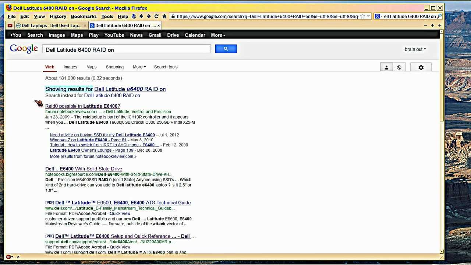Click +You in the Google black bar
The height and width of the screenshot is (265, 471).
[15, 35]
